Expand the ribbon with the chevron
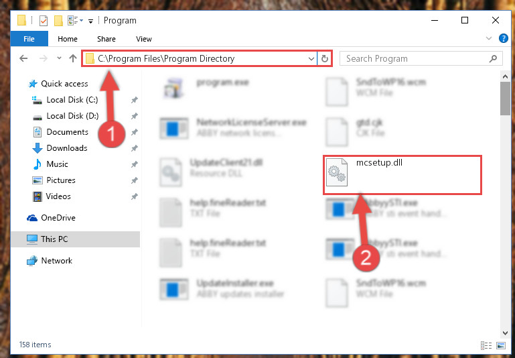 point(489,38)
